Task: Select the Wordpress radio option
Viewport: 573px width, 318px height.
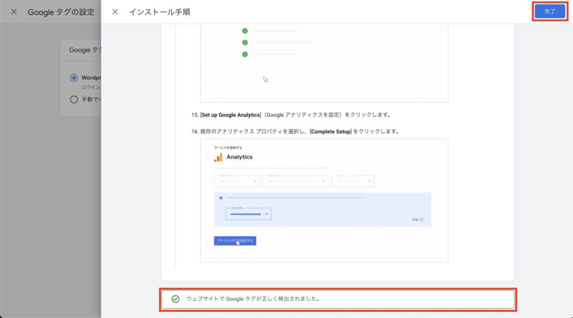Action: 74,77
